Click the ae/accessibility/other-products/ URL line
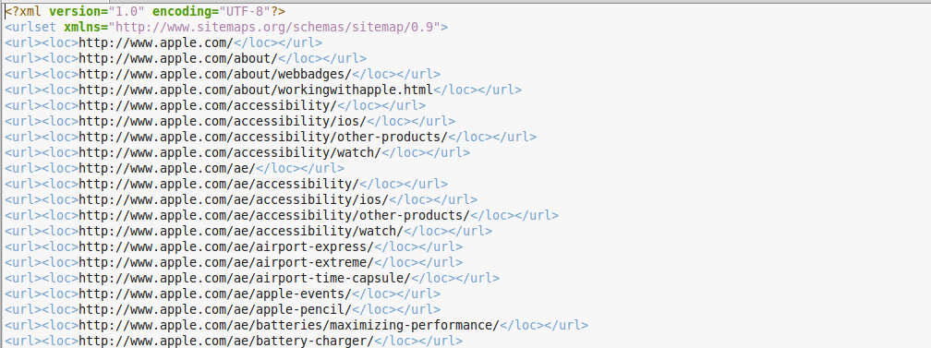Screen dimensions: 931x348 tap(282, 215)
